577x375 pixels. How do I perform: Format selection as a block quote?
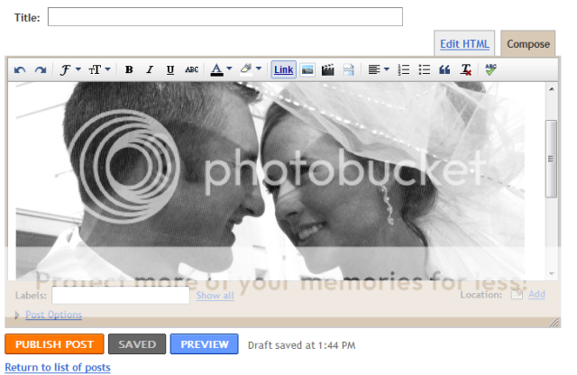[x=444, y=69]
